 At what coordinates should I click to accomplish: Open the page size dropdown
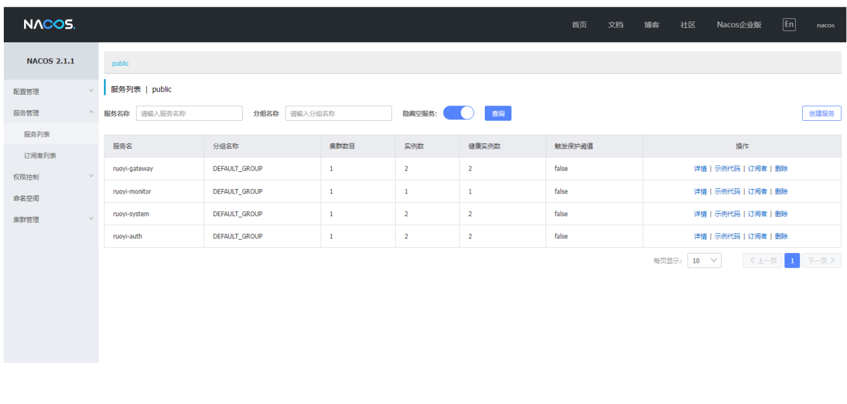pyautogui.click(x=704, y=260)
